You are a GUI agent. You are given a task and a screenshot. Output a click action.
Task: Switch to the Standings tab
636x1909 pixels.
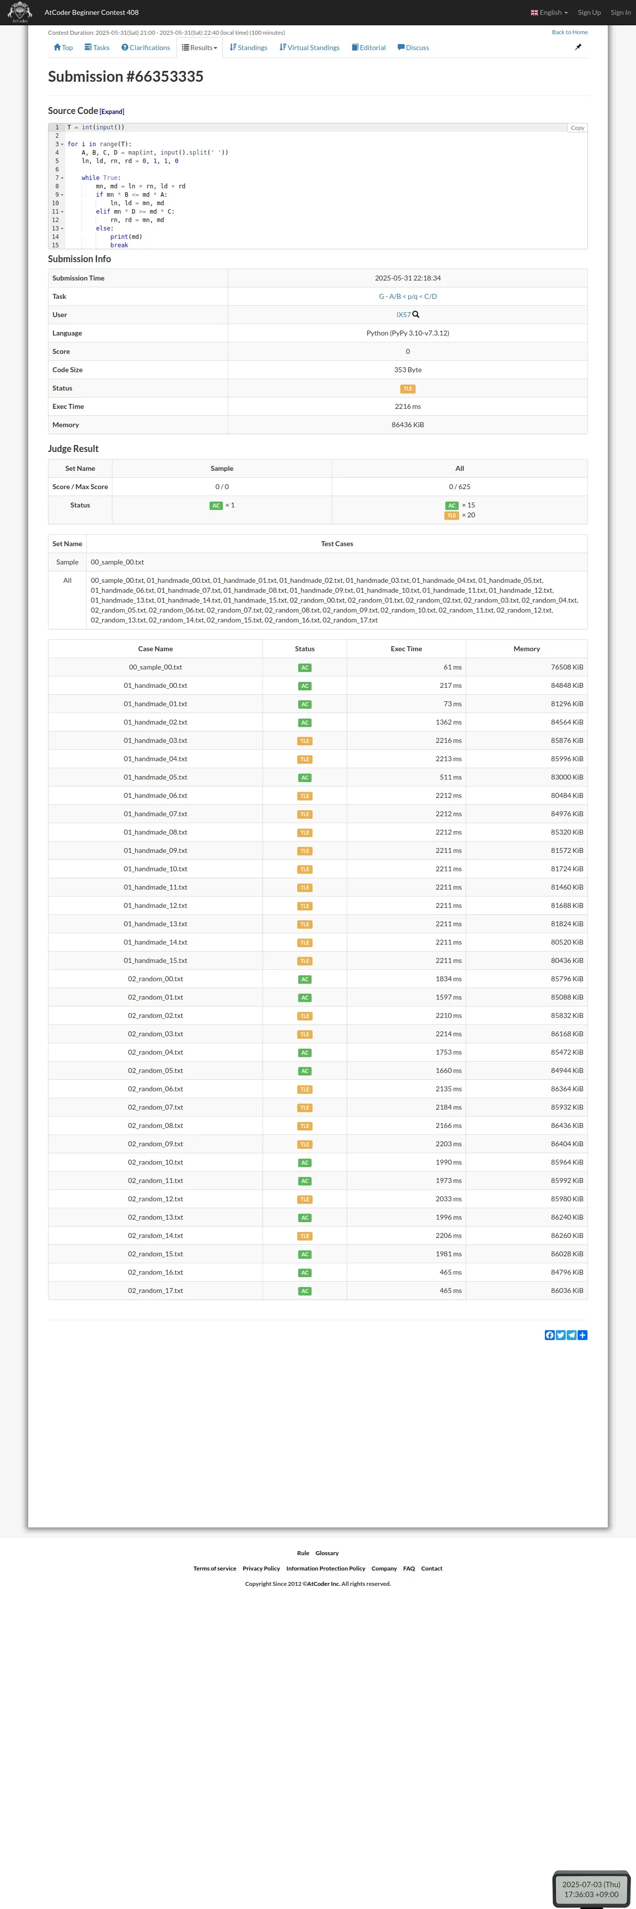coord(248,48)
